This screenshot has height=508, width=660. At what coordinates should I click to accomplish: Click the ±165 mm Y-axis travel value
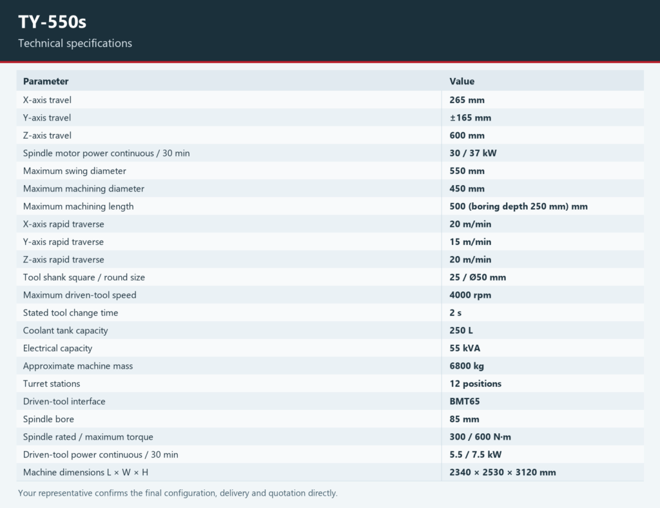pyautogui.click(x=470, y=118)
